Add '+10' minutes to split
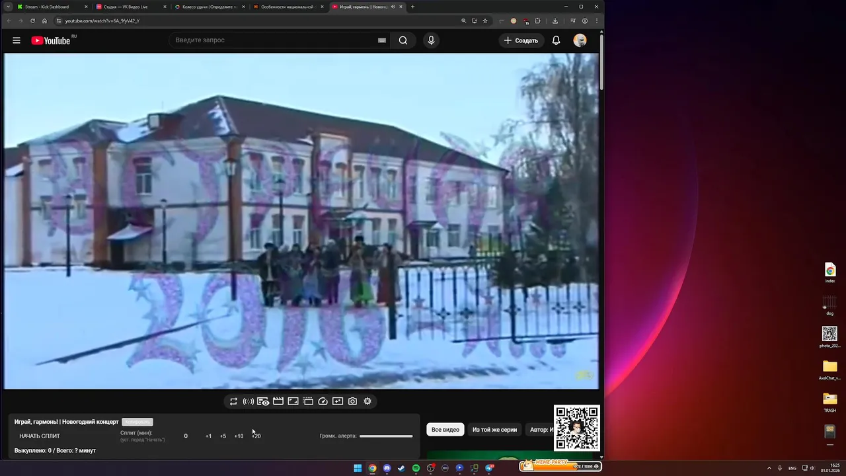Screen dimensions: 846x476 pos(239,436)
